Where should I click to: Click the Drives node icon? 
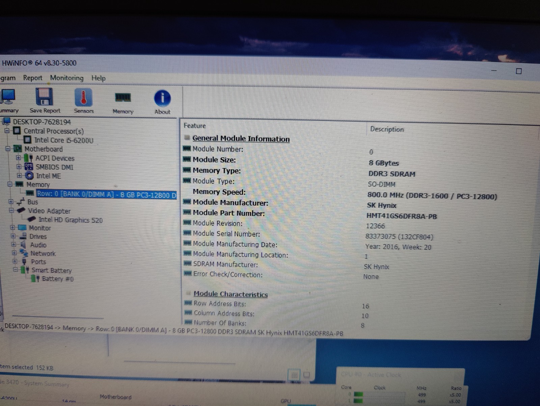pyautogui.click(x=23, y=236)
